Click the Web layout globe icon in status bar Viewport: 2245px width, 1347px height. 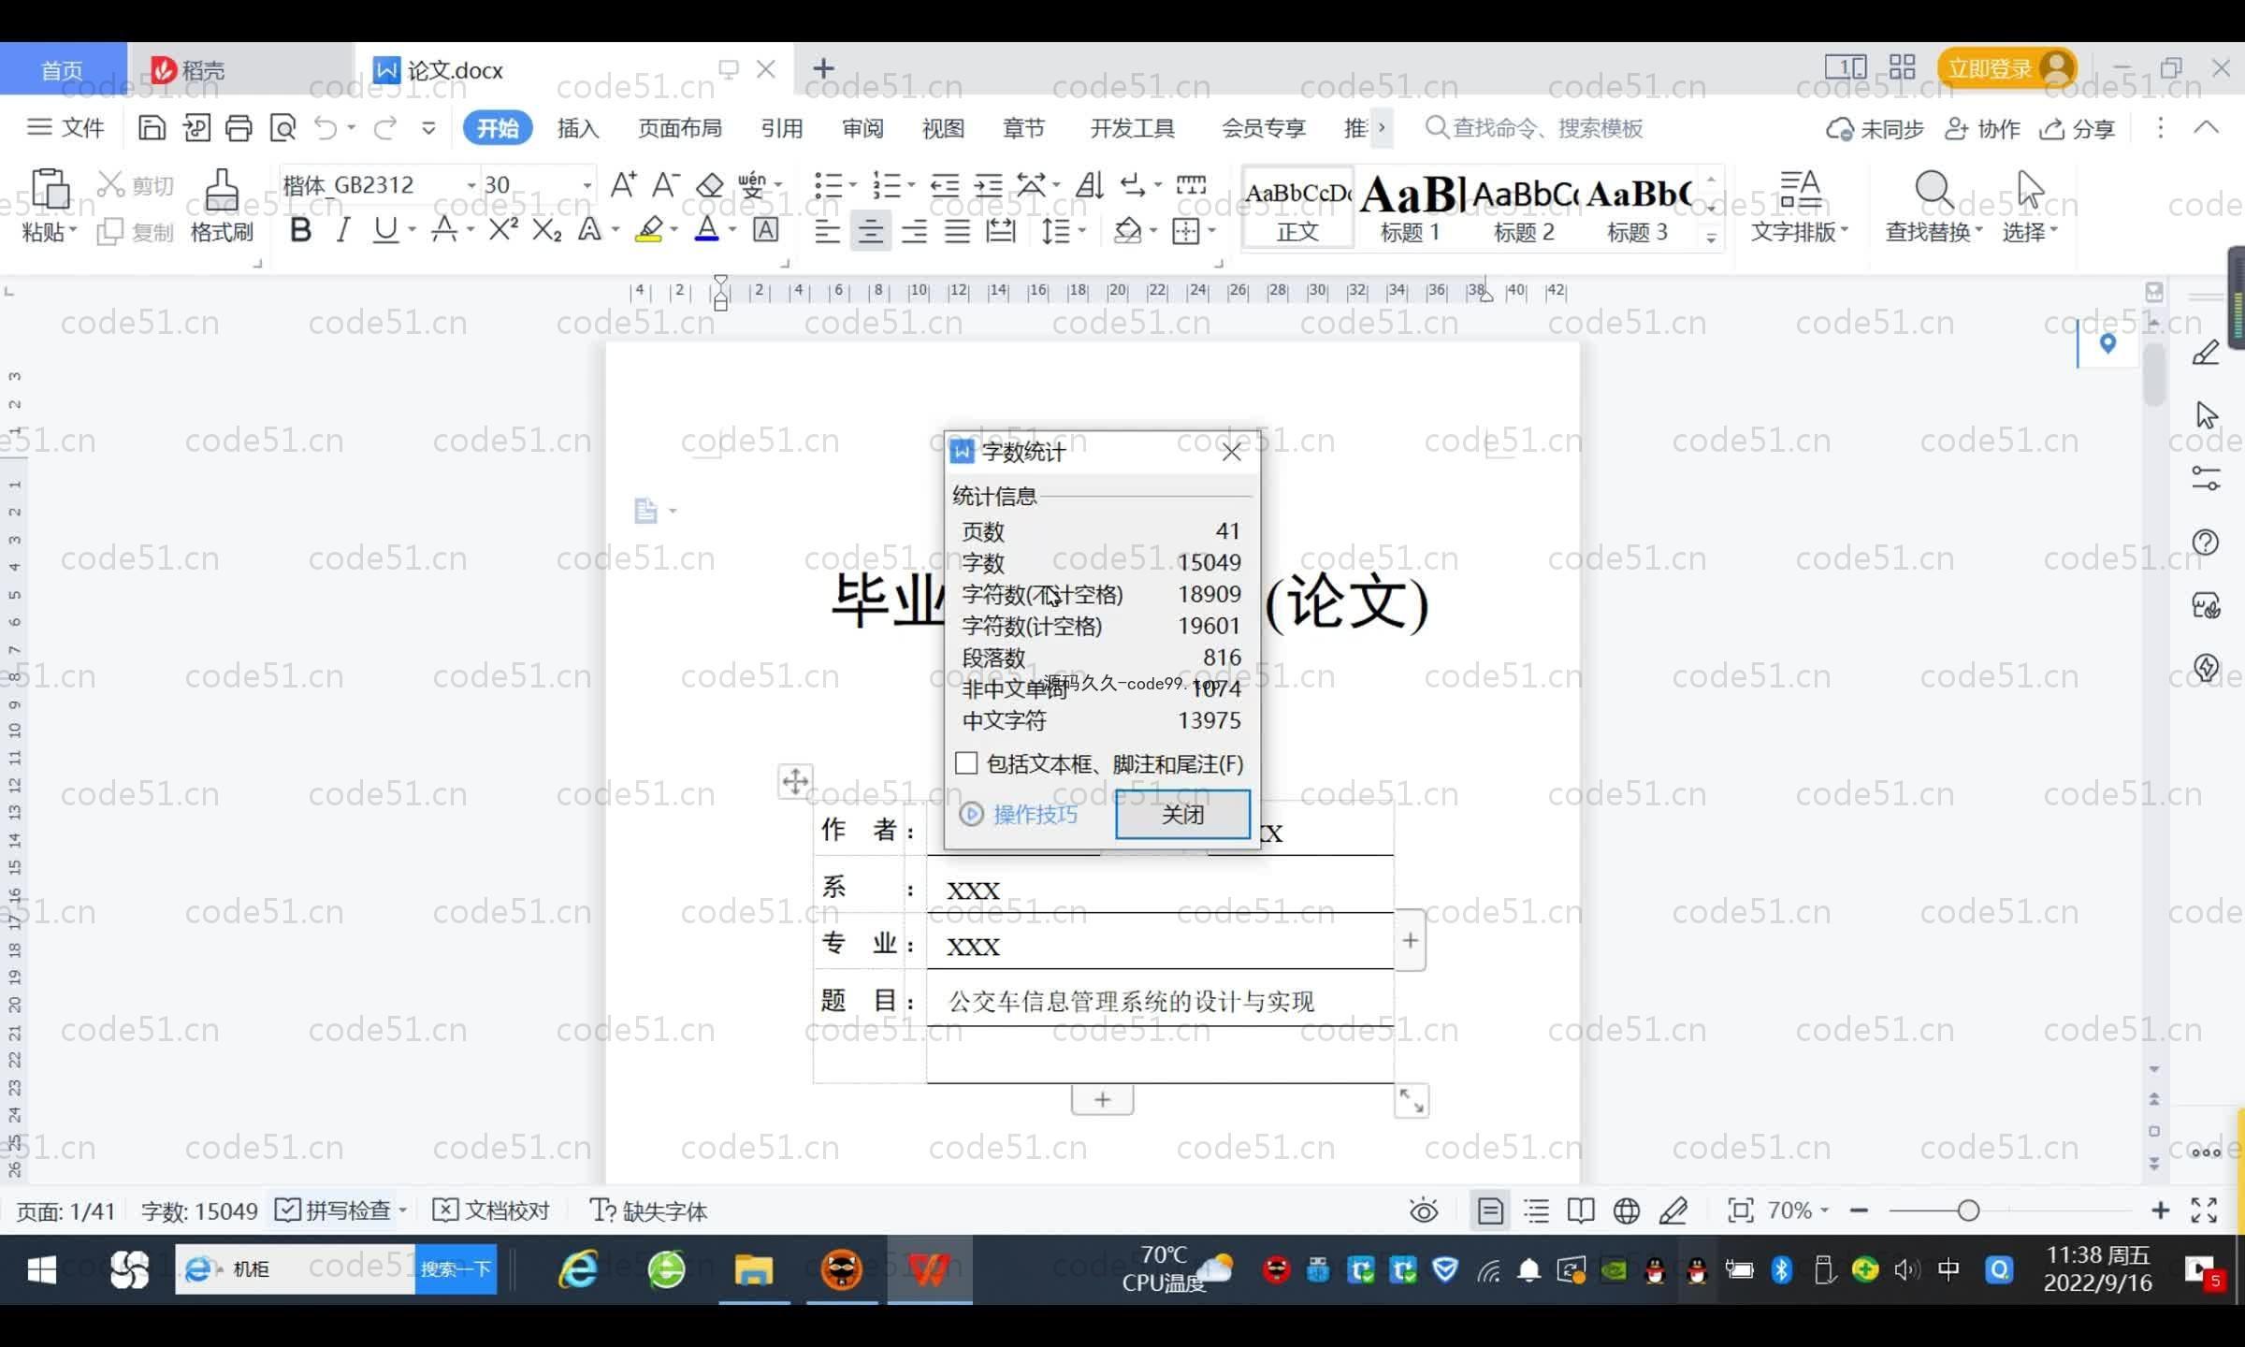point(1627,1210)
